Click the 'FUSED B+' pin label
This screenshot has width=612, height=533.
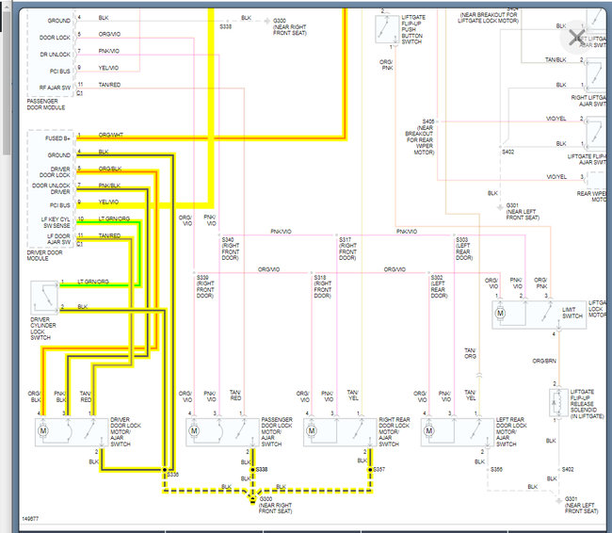(x=57, y=138)
